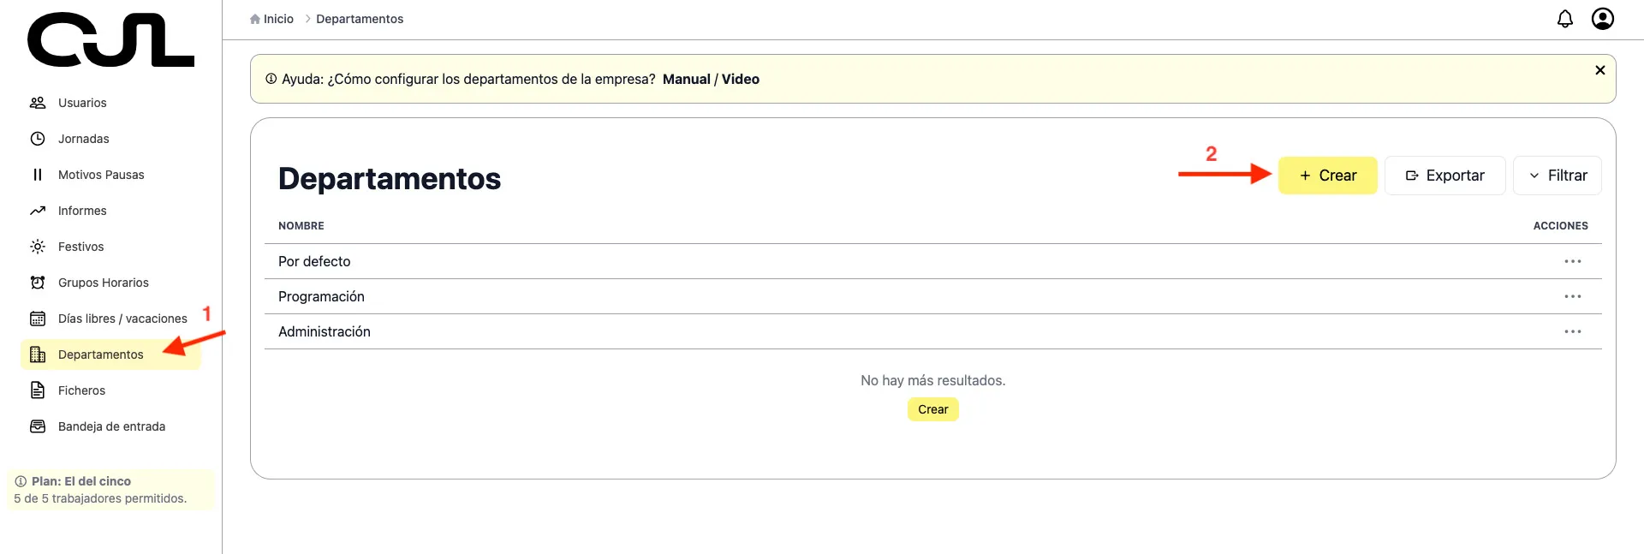Click the CJL logo in sidebar

click(x=110, y=40)
